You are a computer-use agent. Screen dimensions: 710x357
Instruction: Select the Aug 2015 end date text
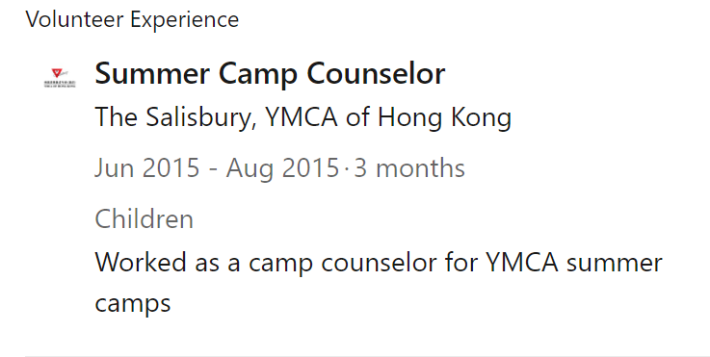(282, 167)
